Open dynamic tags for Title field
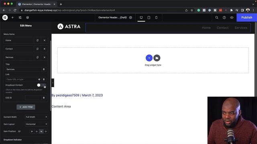The width and height of the screenshot is (257, 144). click(x=44, y=69)
